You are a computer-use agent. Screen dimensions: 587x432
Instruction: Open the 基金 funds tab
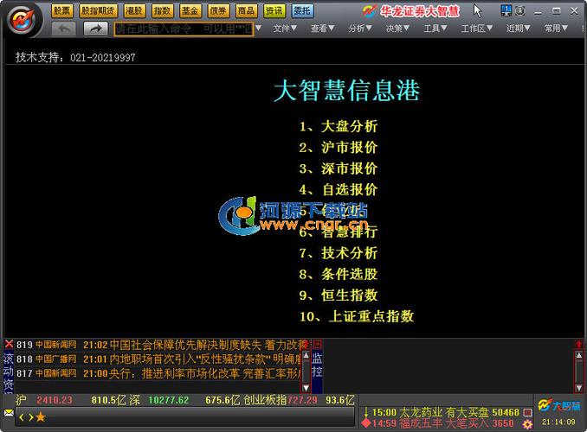[190, 11]
